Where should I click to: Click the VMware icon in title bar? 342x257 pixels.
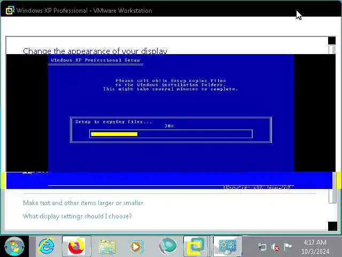point(10,10)
